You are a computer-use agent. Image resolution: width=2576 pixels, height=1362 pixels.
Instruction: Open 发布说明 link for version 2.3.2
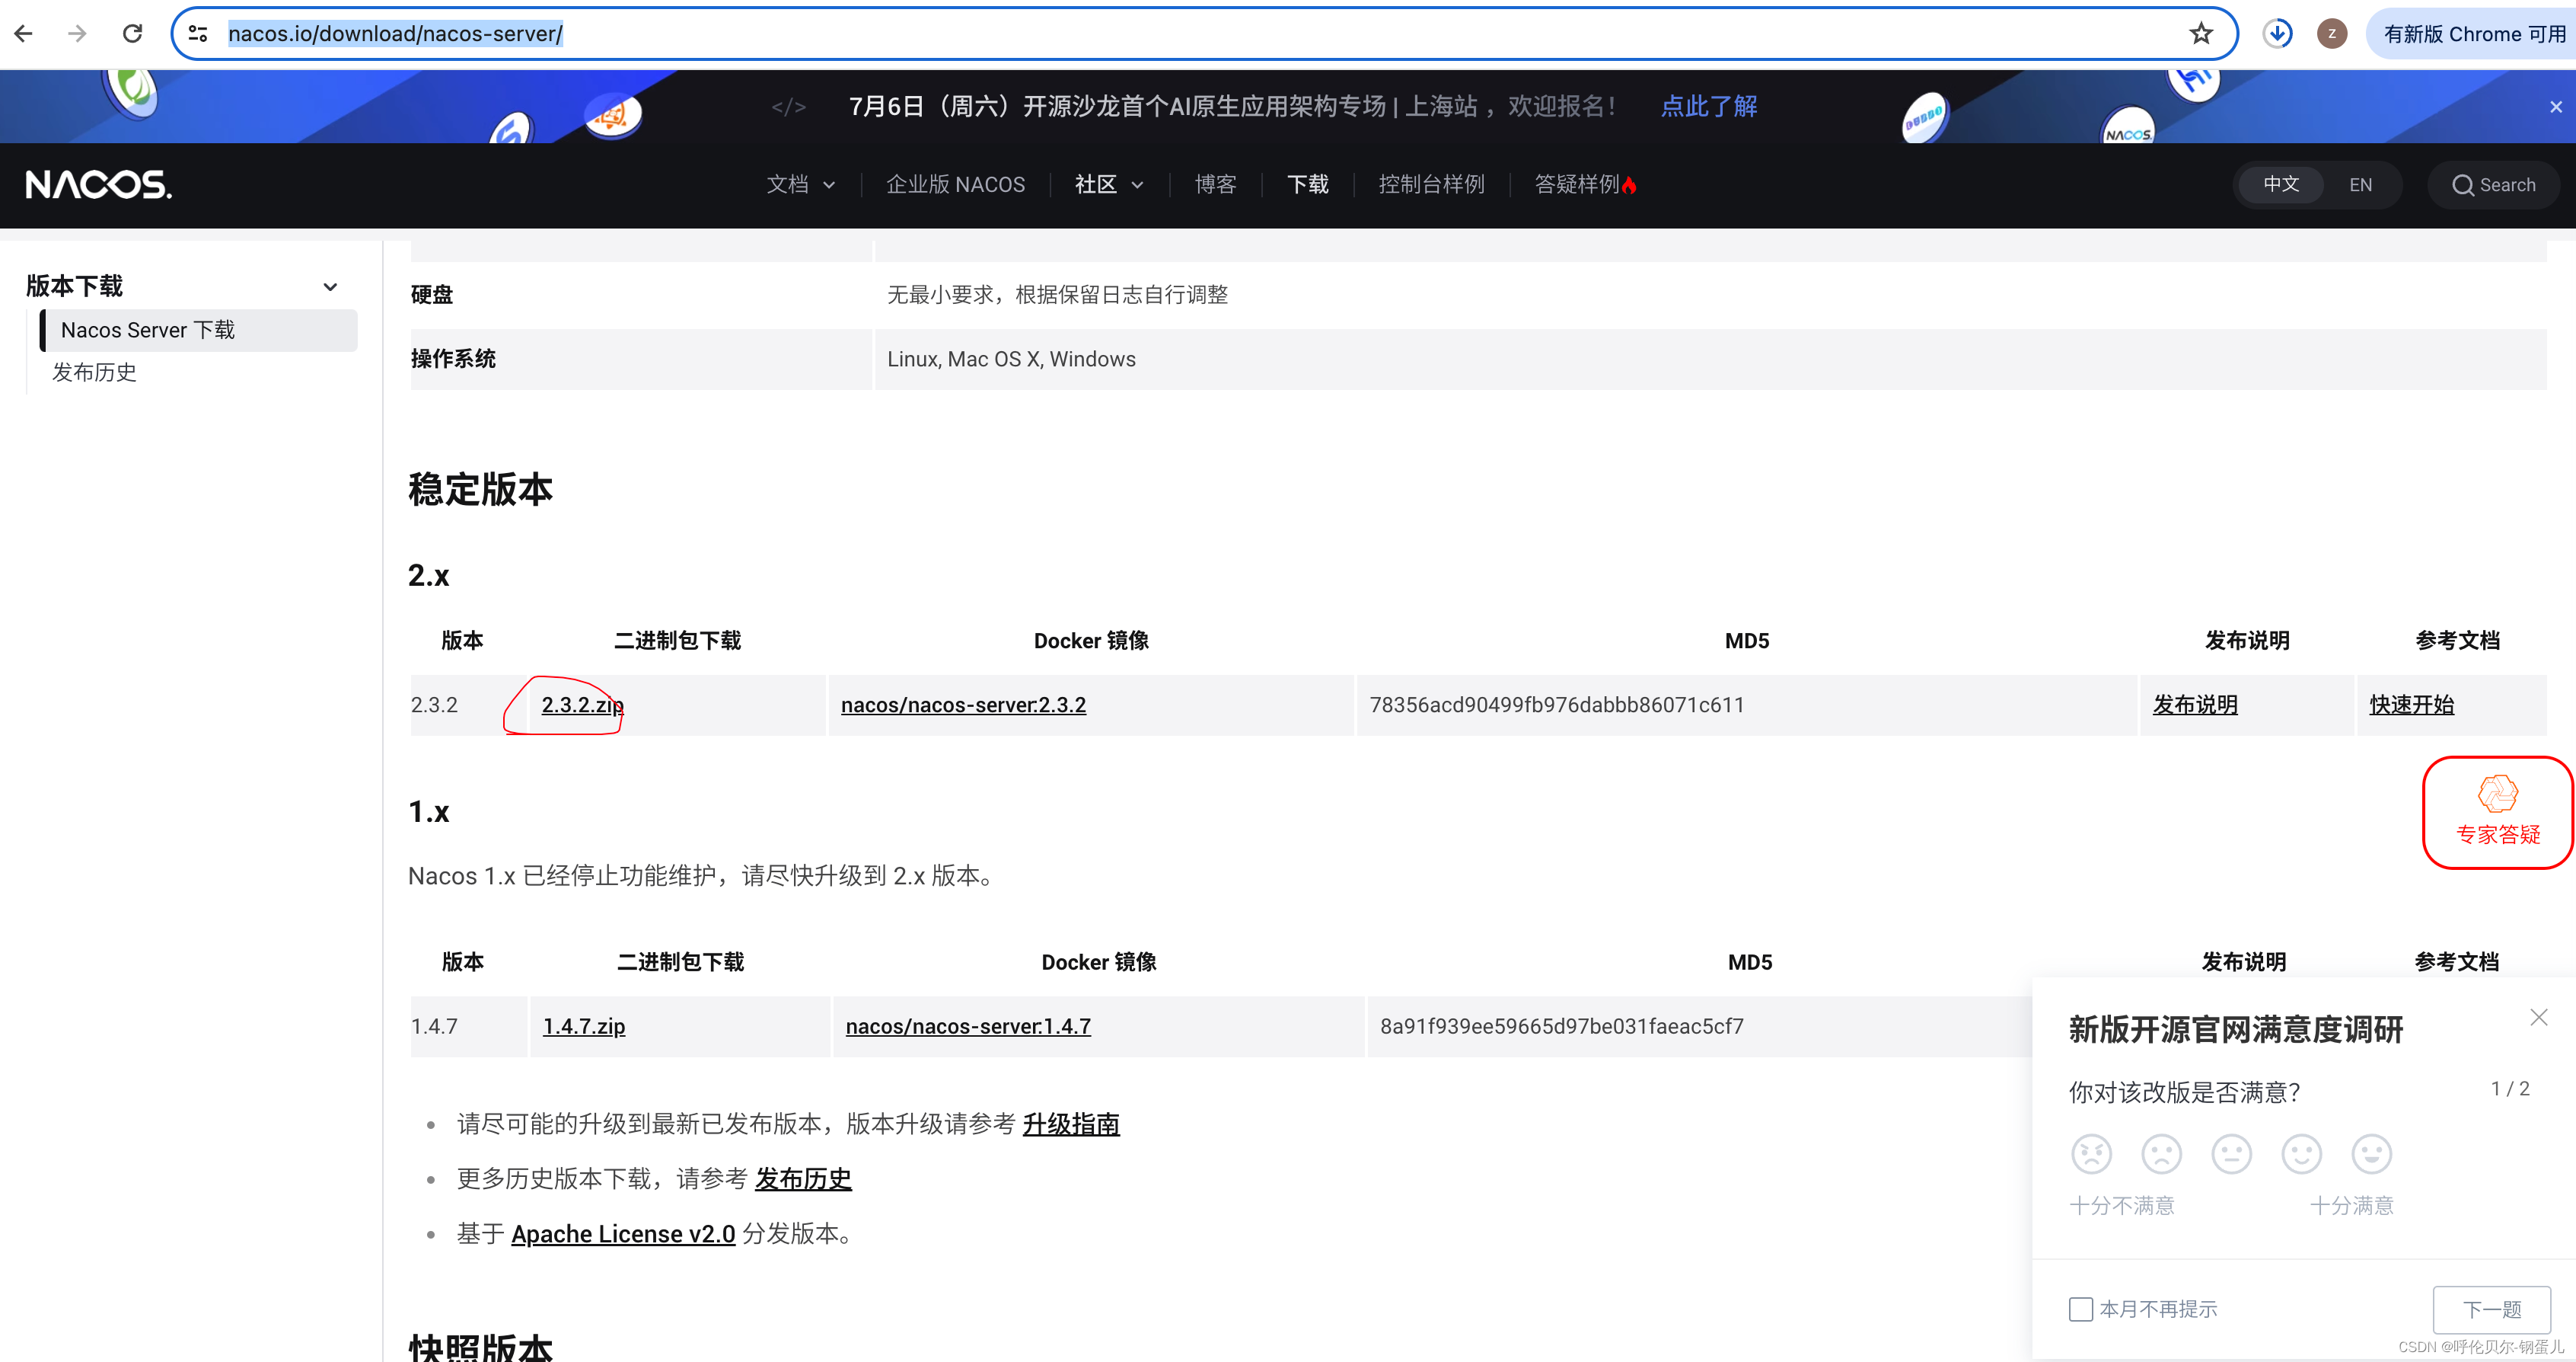click(2195, 705)
